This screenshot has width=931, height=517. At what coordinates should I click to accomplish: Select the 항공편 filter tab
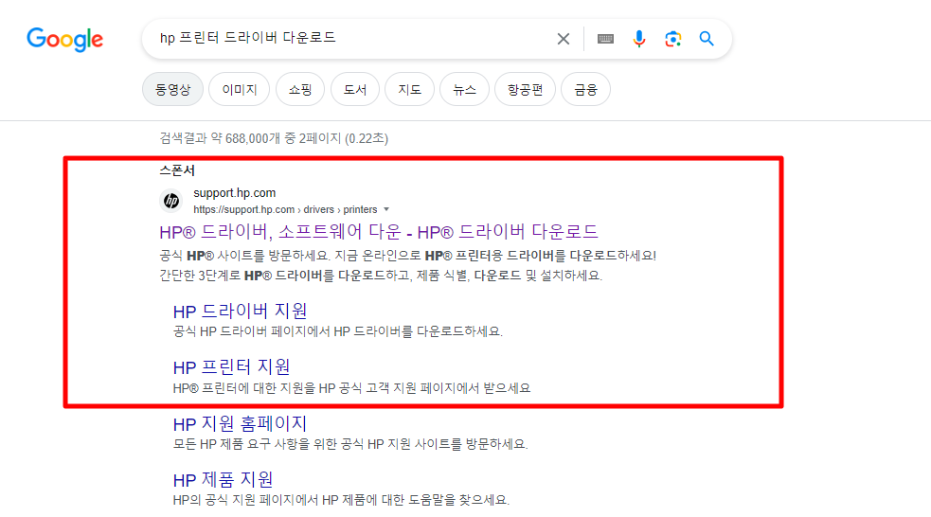(525, 90)
